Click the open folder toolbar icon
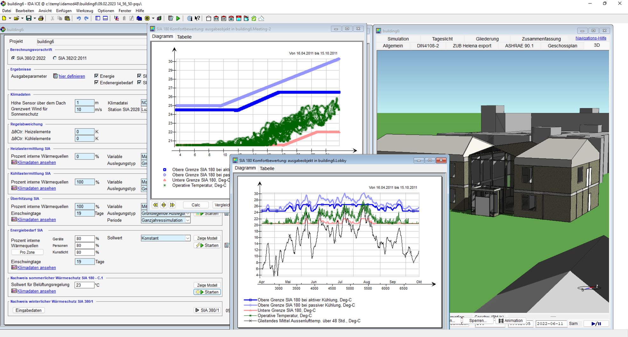Viewport: 628px width, 337px height. pyautogui.click(x=16, y=18)
